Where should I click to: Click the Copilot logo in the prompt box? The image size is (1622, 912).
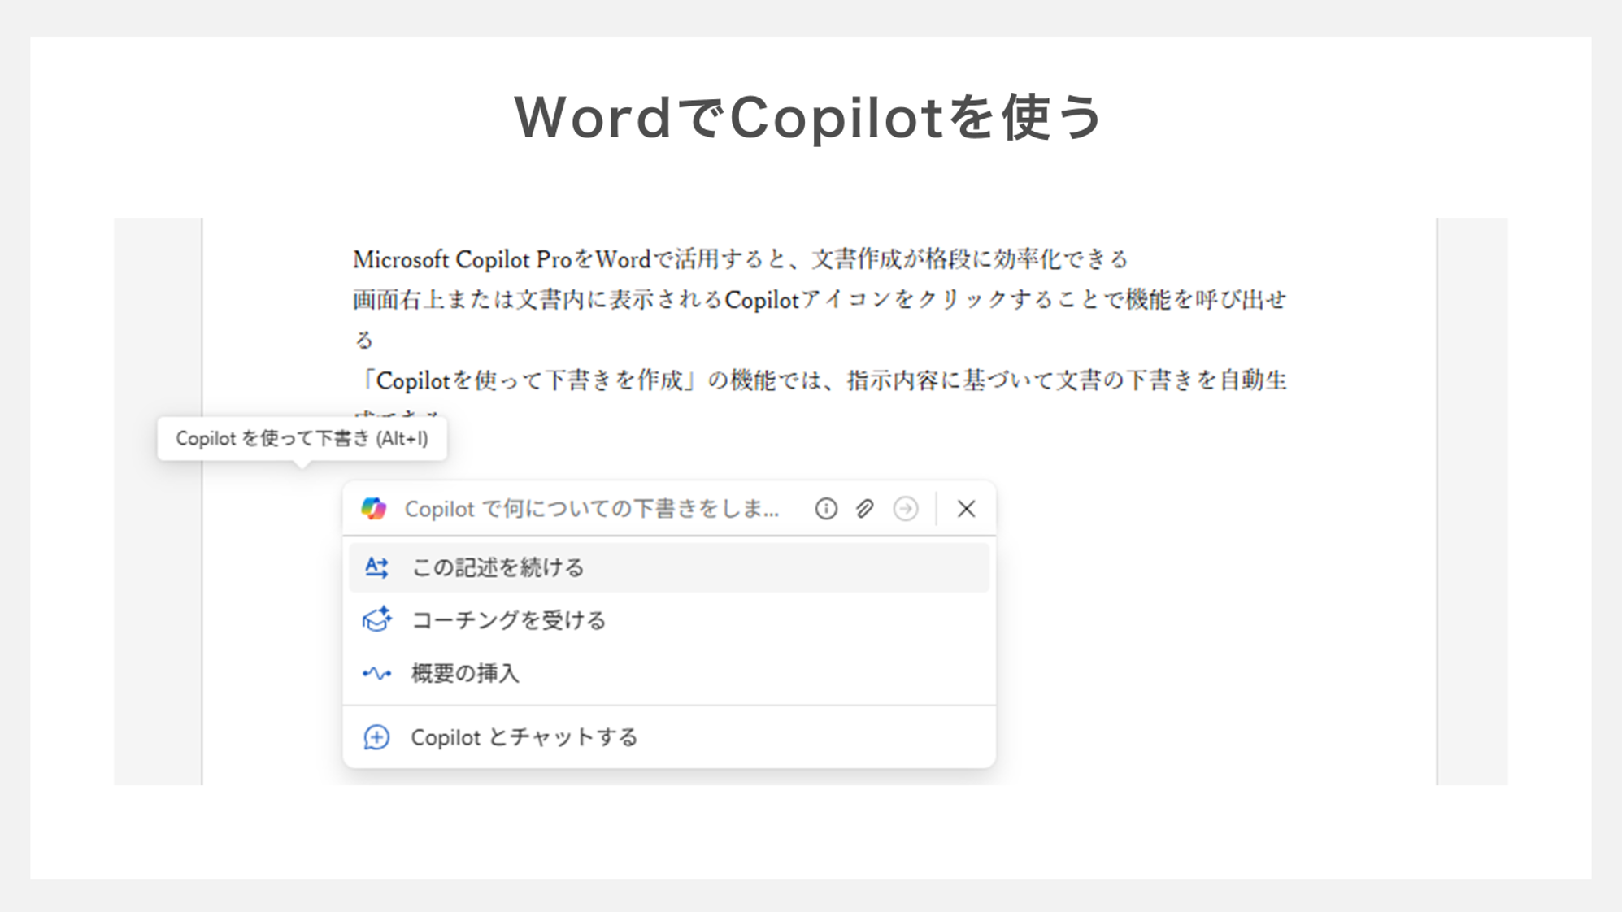pos(374,509)
